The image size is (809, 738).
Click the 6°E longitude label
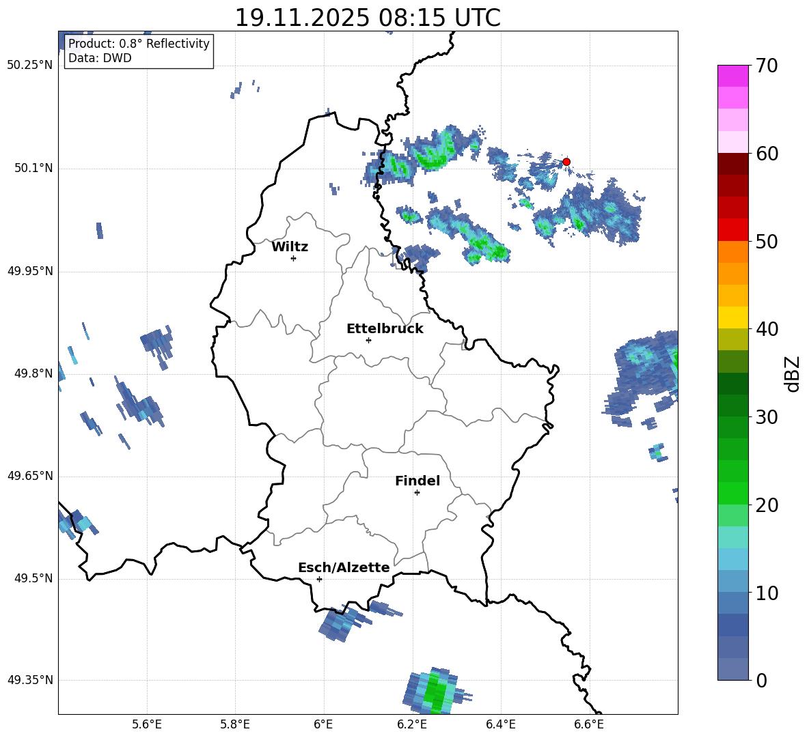pos(323,724)
